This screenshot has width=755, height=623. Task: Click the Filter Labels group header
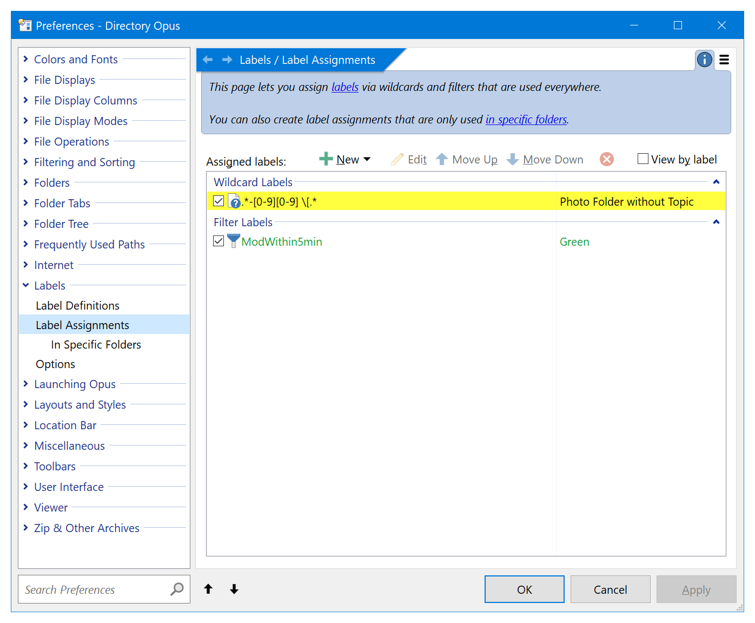pyautogui.click(x=243, y=222)
